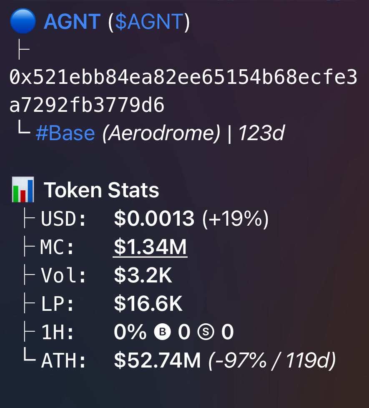Image resolution: width=369 pixels, height=408 pixels.
Task: Click the 1H 0% change value
Action: pos(130,332)
